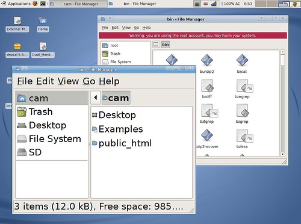The image size is (301, 224).
Task: Open Go menu in cam window
Action: 89,81
